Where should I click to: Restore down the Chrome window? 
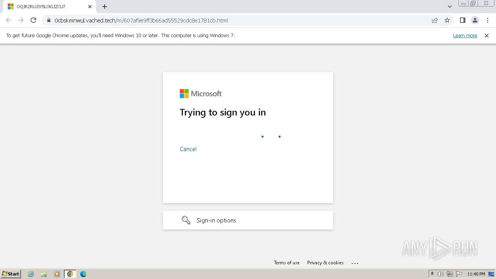(473, 3)
